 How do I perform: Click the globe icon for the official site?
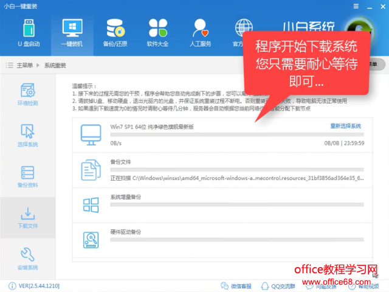click(244, 27)
